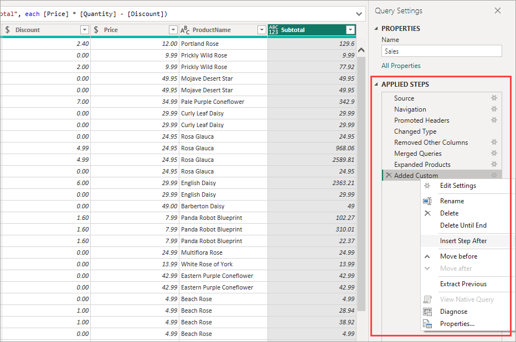This screenshot has height=342, width=516.
Task: Click the ABC123 data type icon on Subtotal column
Action: 274,30
